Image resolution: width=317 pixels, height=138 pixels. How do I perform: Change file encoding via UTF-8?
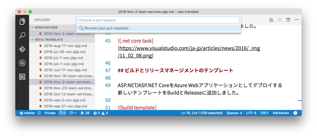(x=251, y=113)
